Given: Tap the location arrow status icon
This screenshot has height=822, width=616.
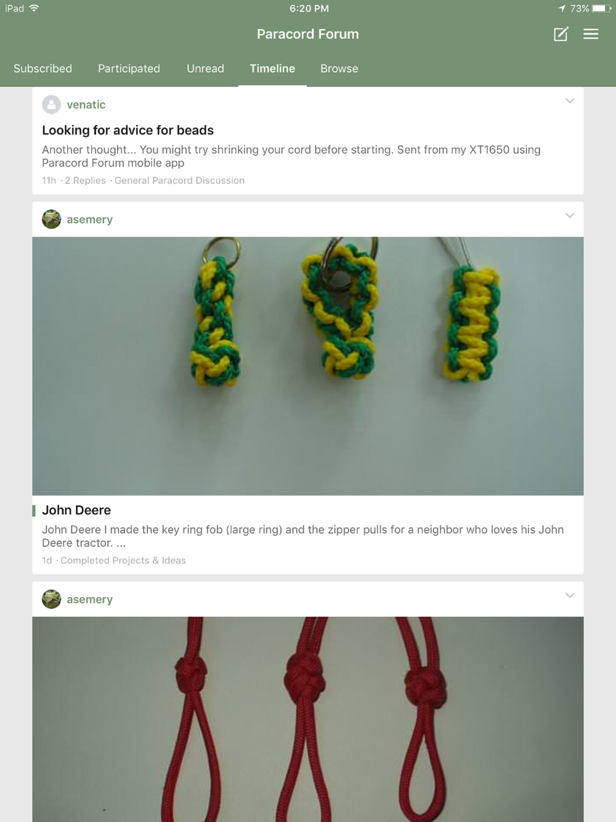Looking at the screenshot, I should click(562, 9).
